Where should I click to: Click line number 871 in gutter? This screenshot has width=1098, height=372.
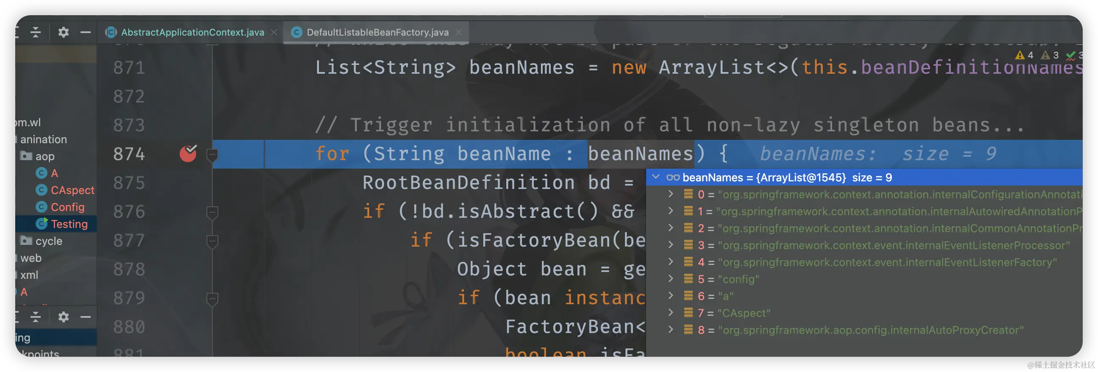(x=129, y=68)
